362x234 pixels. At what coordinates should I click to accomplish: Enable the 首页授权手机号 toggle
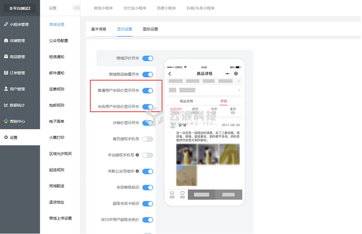148,139
